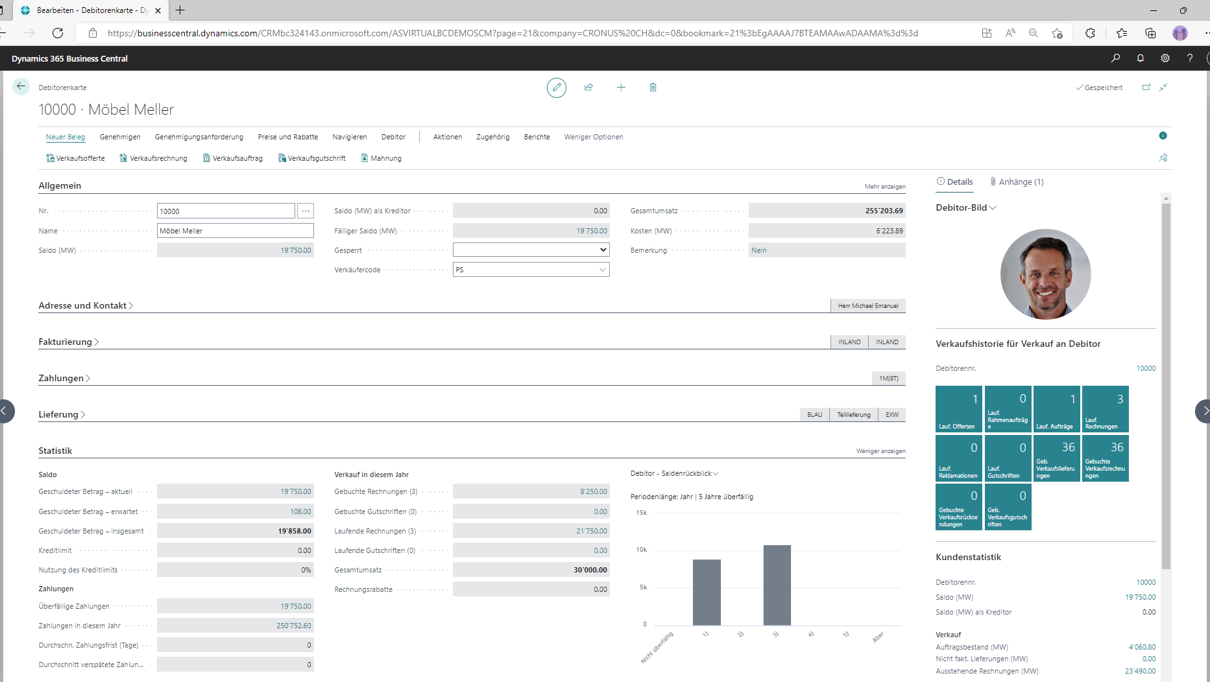Image resolution: width=1210 pixels, height=682 pixels.
Task: Expand the Zahlungen section
Action: pyautogui.click(x=64, y=378)
